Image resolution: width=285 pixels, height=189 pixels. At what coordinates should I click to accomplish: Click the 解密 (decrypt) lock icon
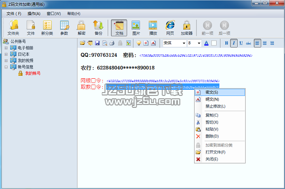[81, 28]
